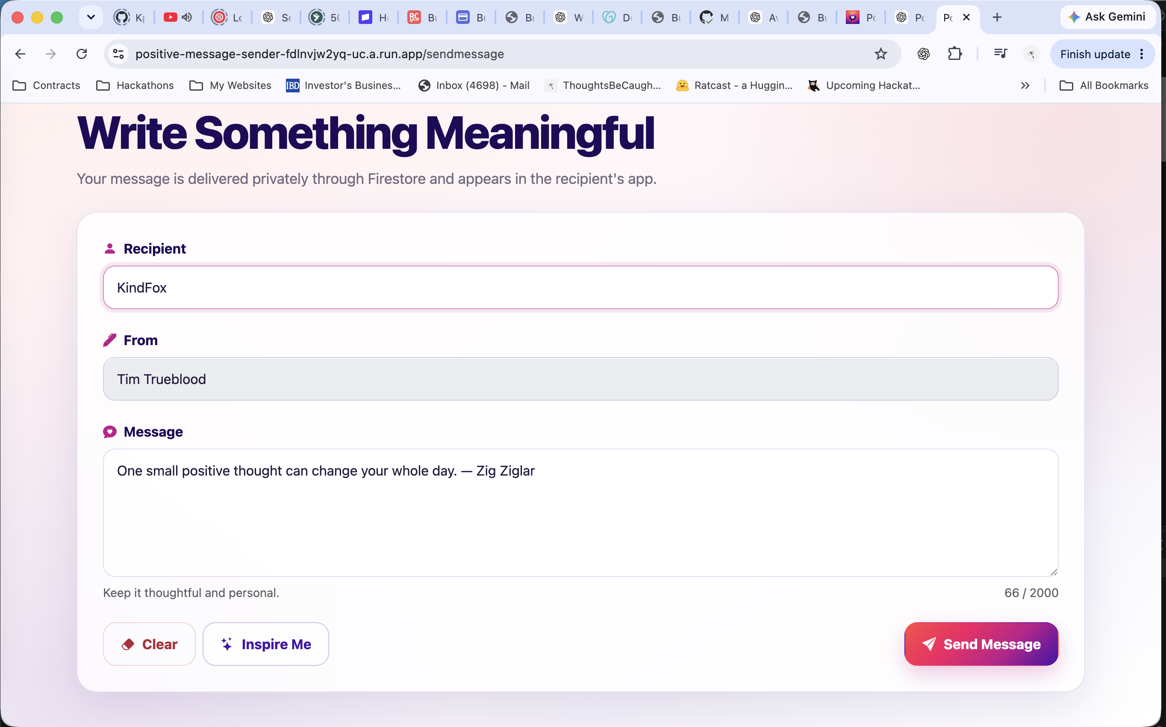Click the Finish update button
This screenshot has width=1166, height=727.
click(x=1095, y=54)
